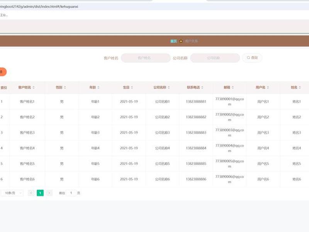
Task: Click cell 姓名1 in last column
Action: [x=297, y=102]
